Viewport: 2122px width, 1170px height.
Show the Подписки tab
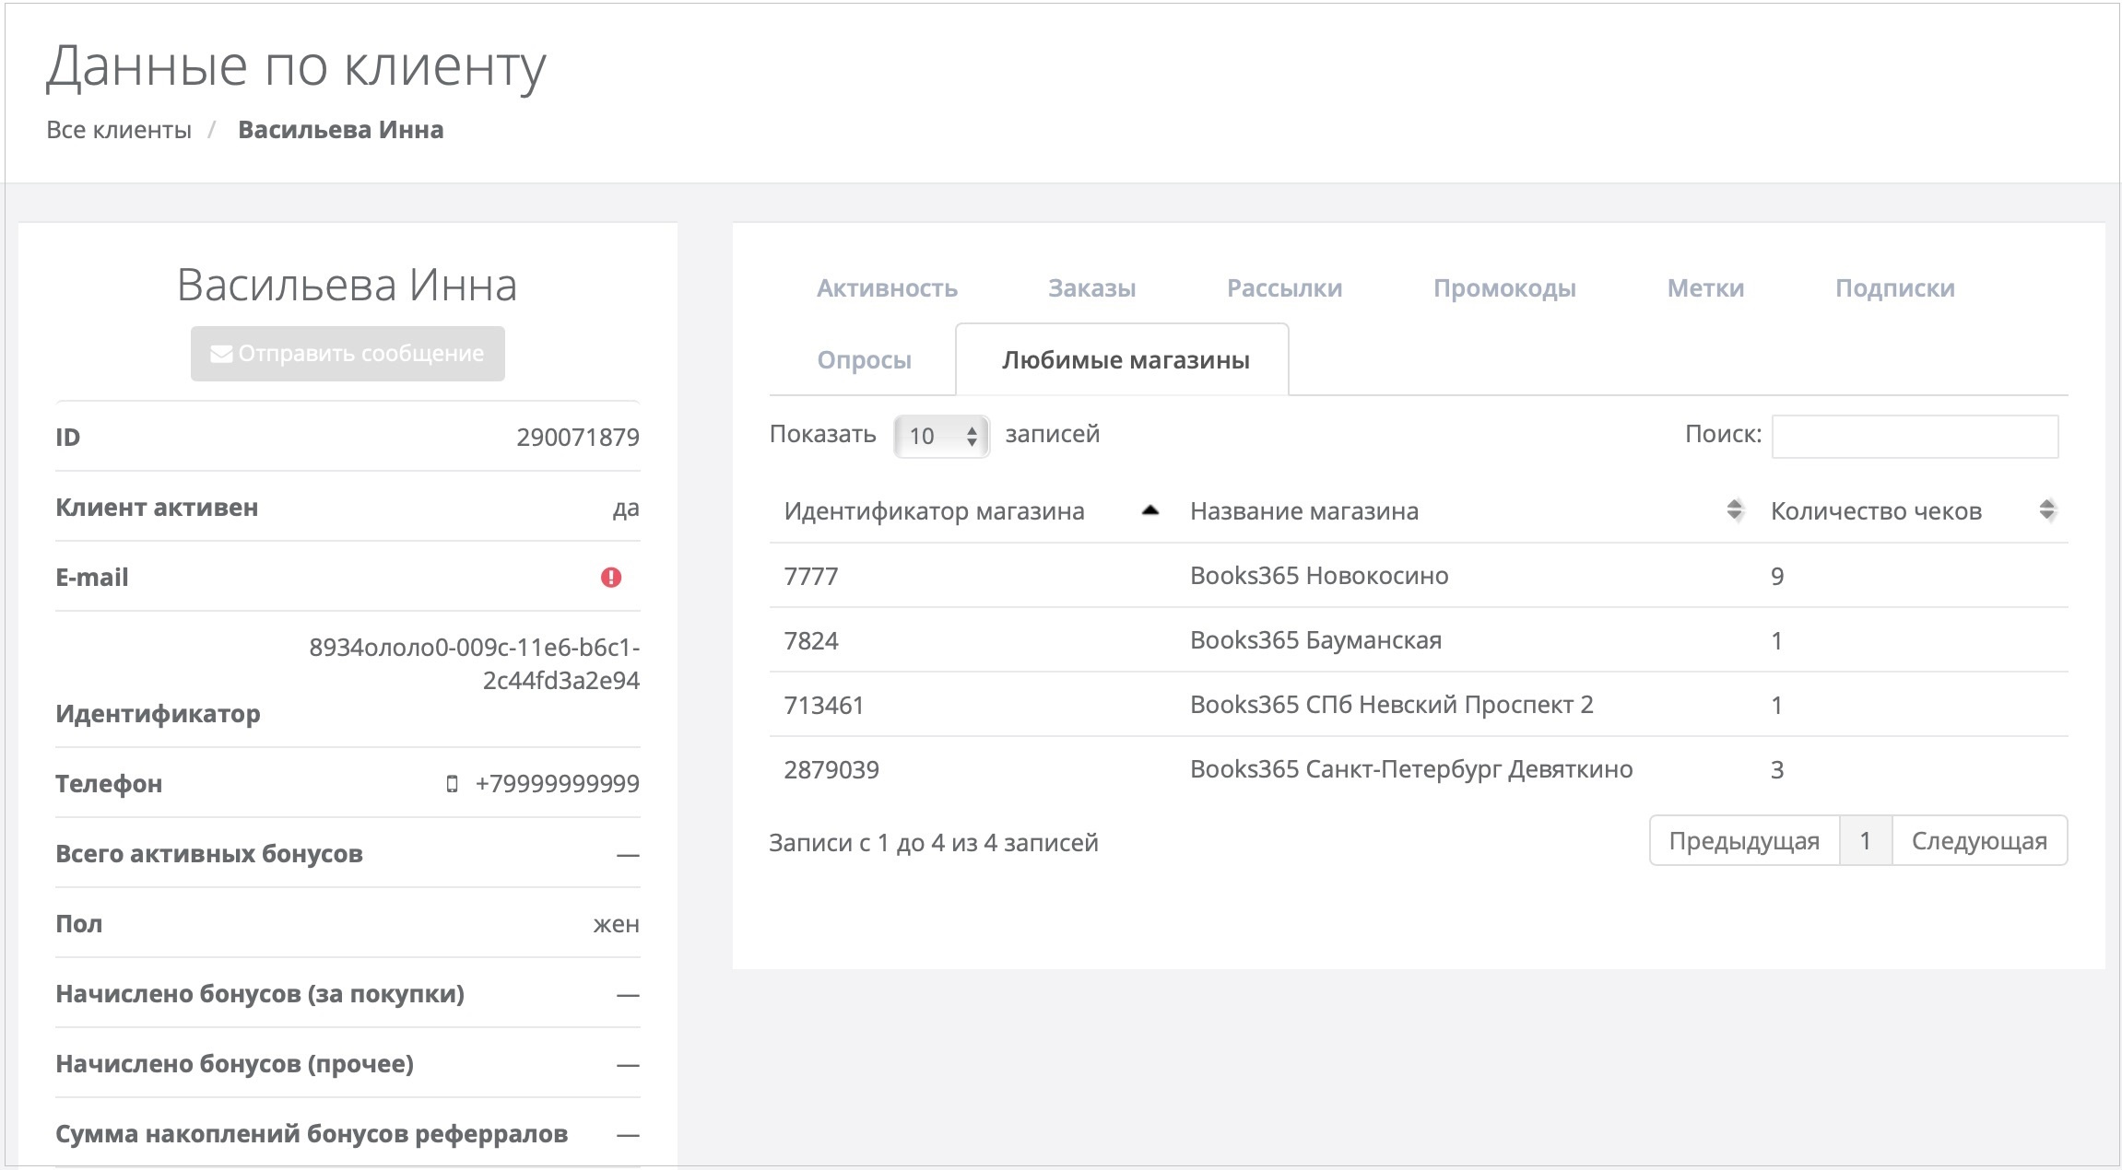click(1894, 288)
